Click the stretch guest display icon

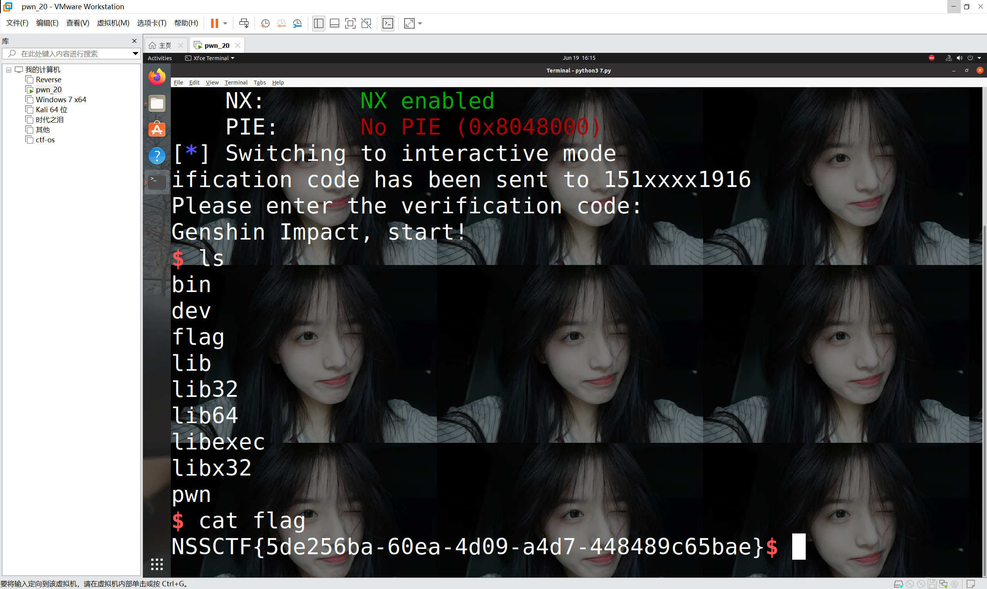tap(409, 24)
